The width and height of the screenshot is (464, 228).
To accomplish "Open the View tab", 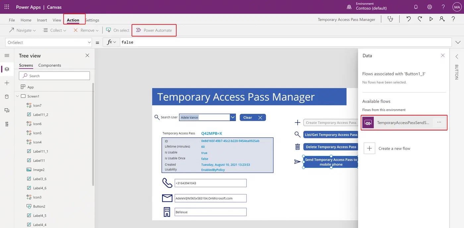I will coord(57,20).
